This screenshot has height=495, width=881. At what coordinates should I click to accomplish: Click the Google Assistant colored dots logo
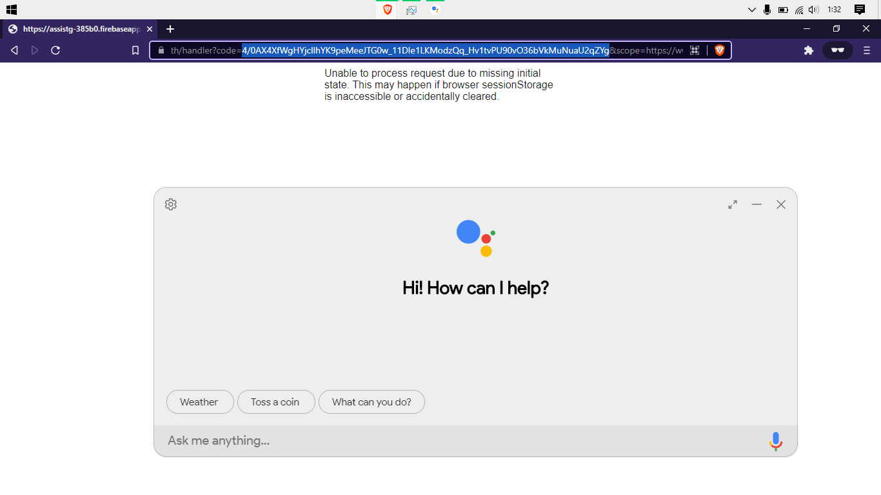tap(476, 238)
